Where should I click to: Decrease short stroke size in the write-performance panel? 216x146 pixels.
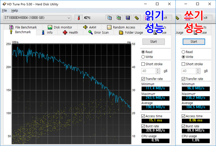click(x=198, y=72)
